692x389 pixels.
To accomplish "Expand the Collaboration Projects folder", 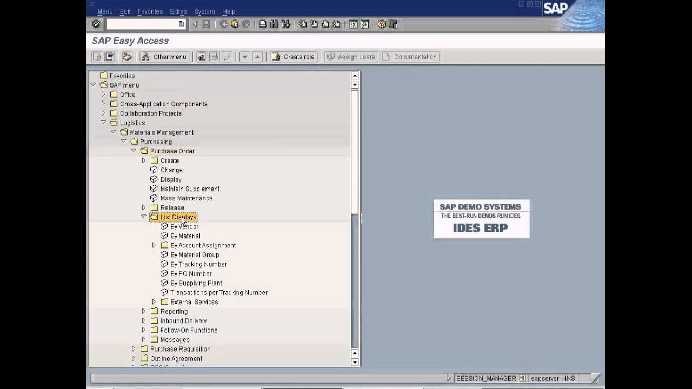I will [x=103, y=113].
